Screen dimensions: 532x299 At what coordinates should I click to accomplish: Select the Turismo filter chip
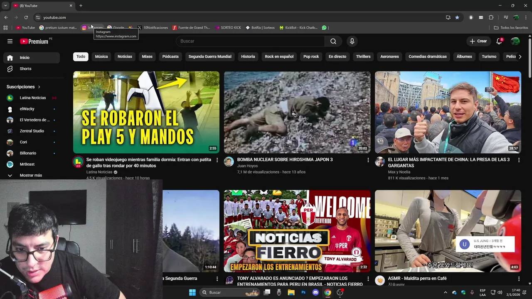click(x=489, y=56)
